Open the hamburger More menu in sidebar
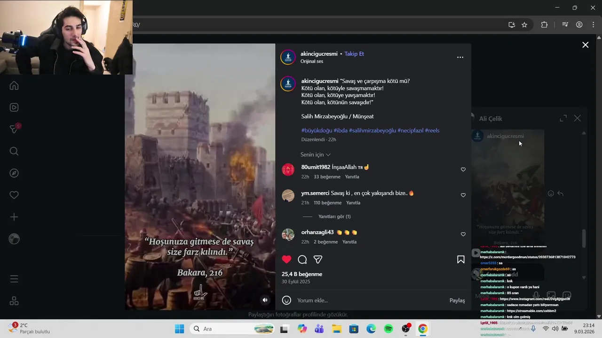 click(14, 279)
